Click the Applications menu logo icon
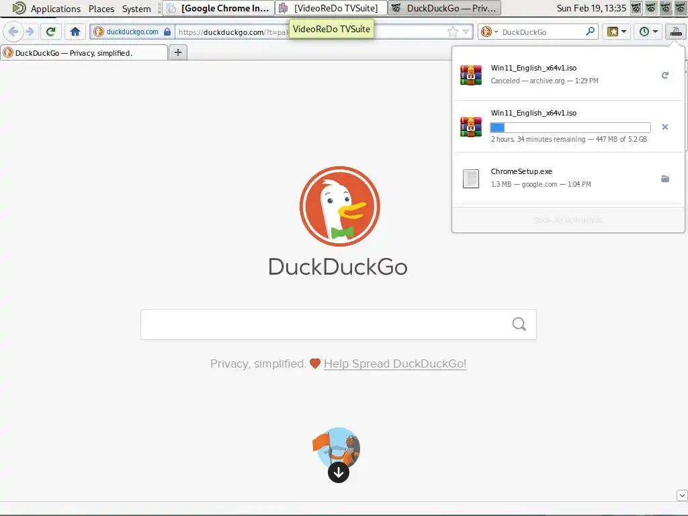This screenshot has height=516, width=688. [18, 8]
